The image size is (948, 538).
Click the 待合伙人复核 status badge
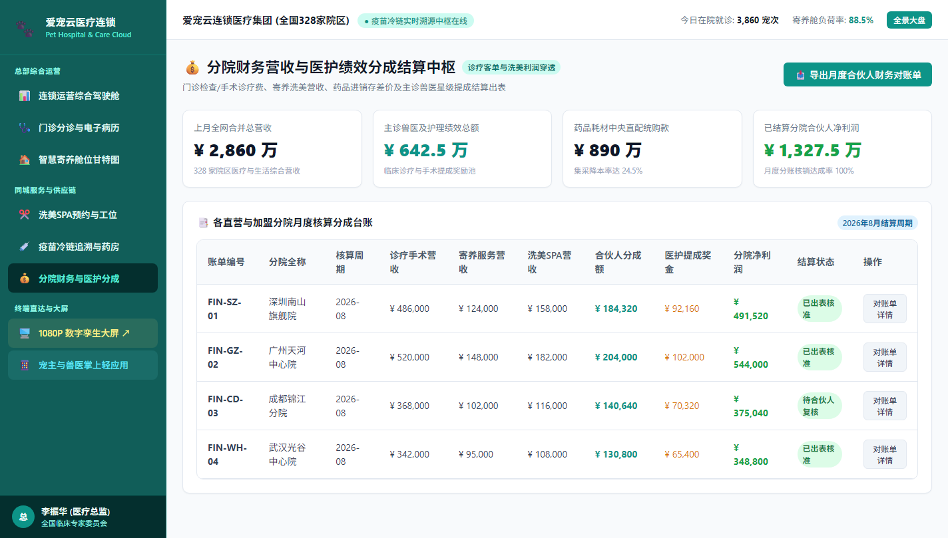coord(819,406)
